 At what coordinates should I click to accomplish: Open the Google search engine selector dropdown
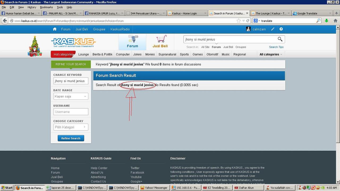257,21
